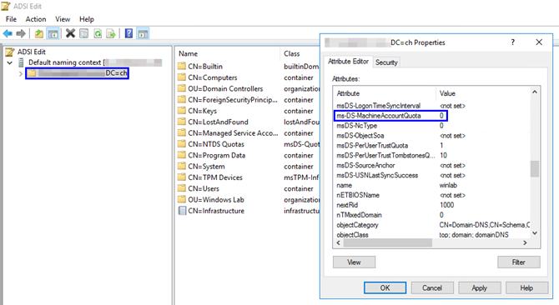
Task: Click the Apply button
Action: pyautogui.click(x=480, y=288)
